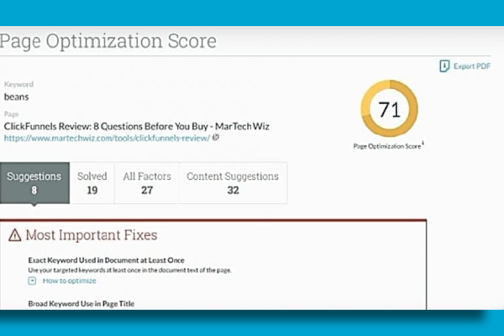The image size is (504, 336).
Task: Click the 'Use your targeted keywords at least once' description
Action: click(x=130, y=270)
